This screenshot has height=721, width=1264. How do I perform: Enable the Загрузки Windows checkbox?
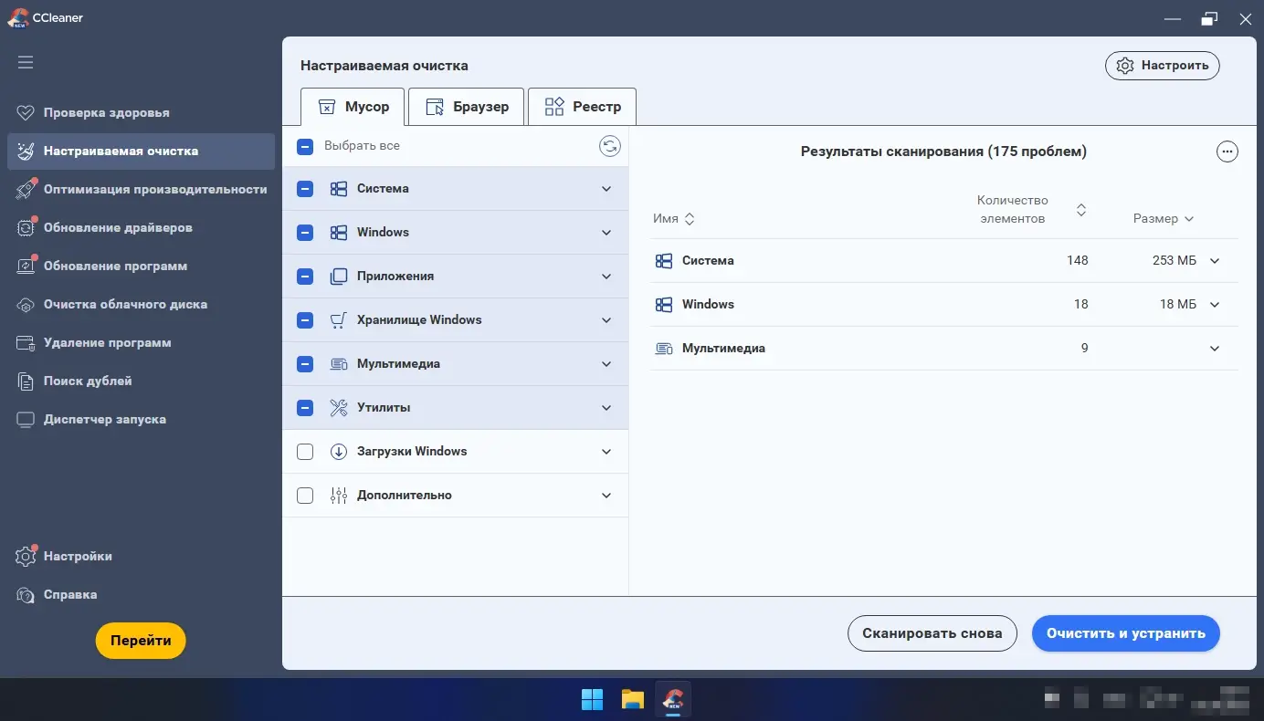pyautogui.click(x=305, y=452)
